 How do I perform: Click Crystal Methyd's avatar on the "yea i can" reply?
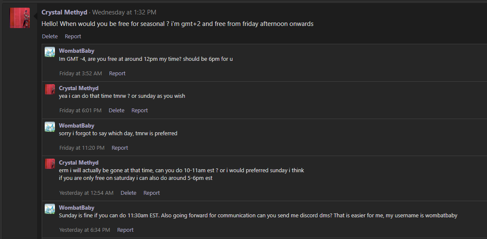pyautogui.click(x=50, y=89)
